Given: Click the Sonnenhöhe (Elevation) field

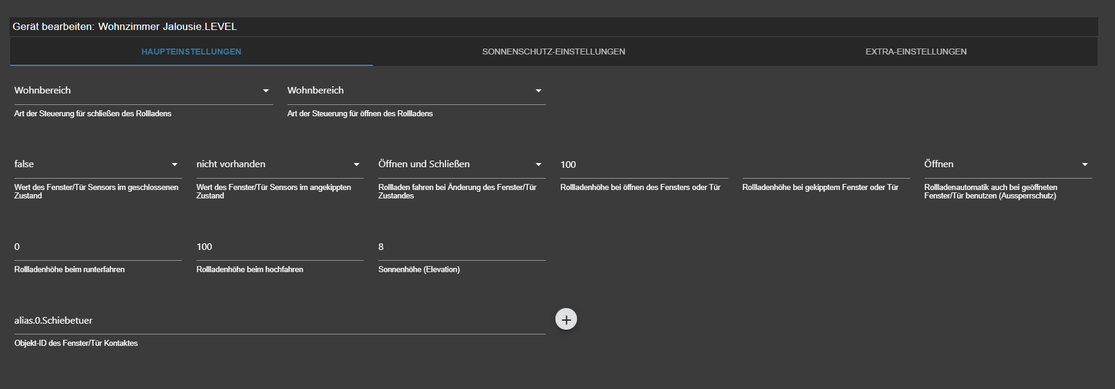Looking at the screenshot, I should coord(461,247).
